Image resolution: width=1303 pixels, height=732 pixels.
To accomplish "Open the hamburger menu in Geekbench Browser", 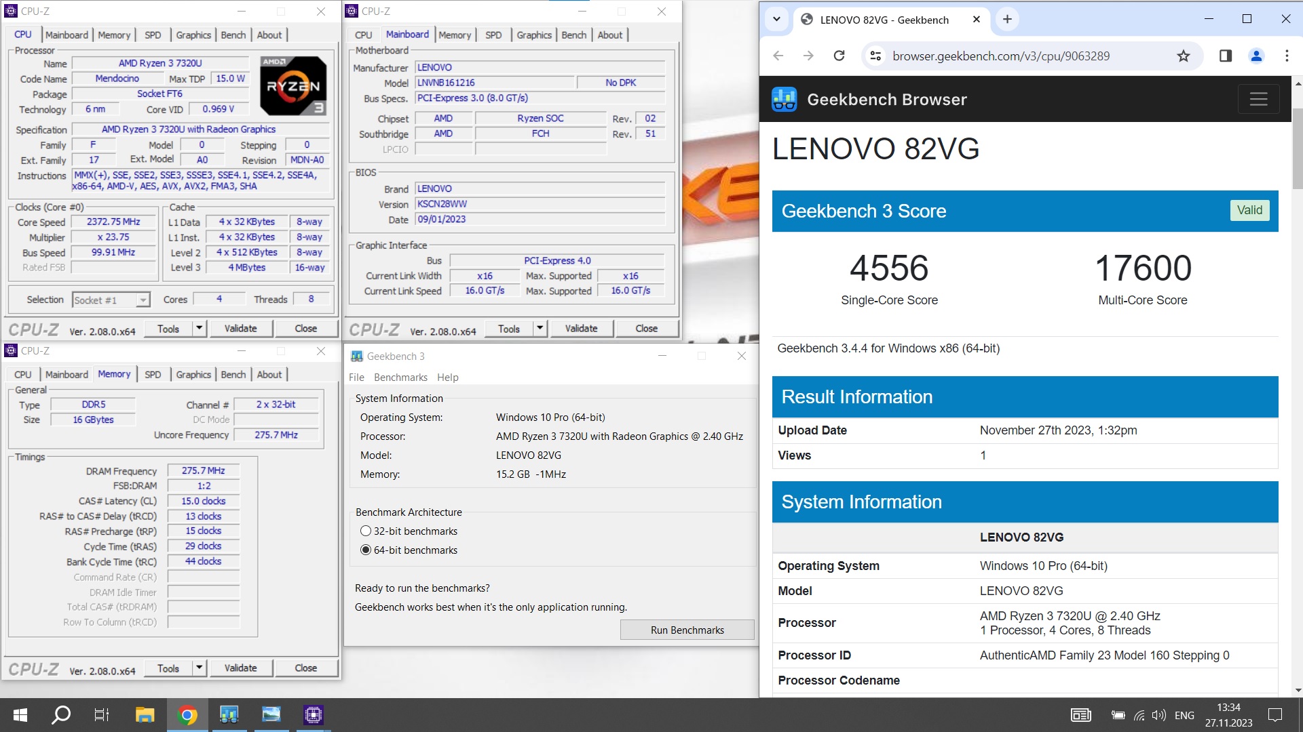I will pos(1258,99).
